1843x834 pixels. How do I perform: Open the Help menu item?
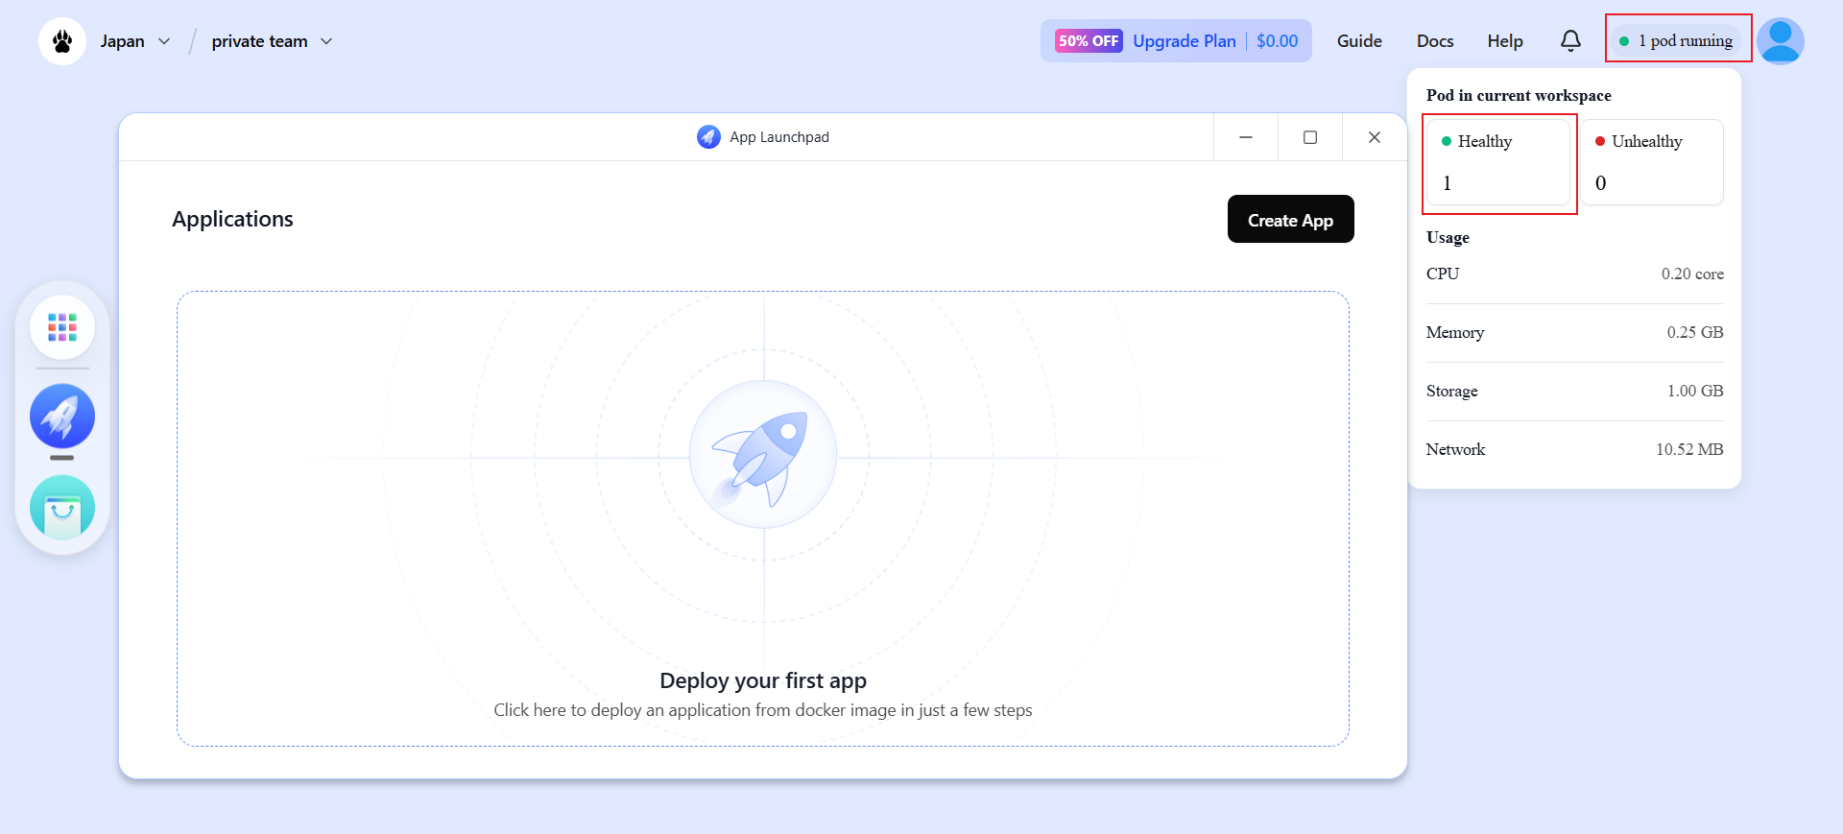point(1505,41)
